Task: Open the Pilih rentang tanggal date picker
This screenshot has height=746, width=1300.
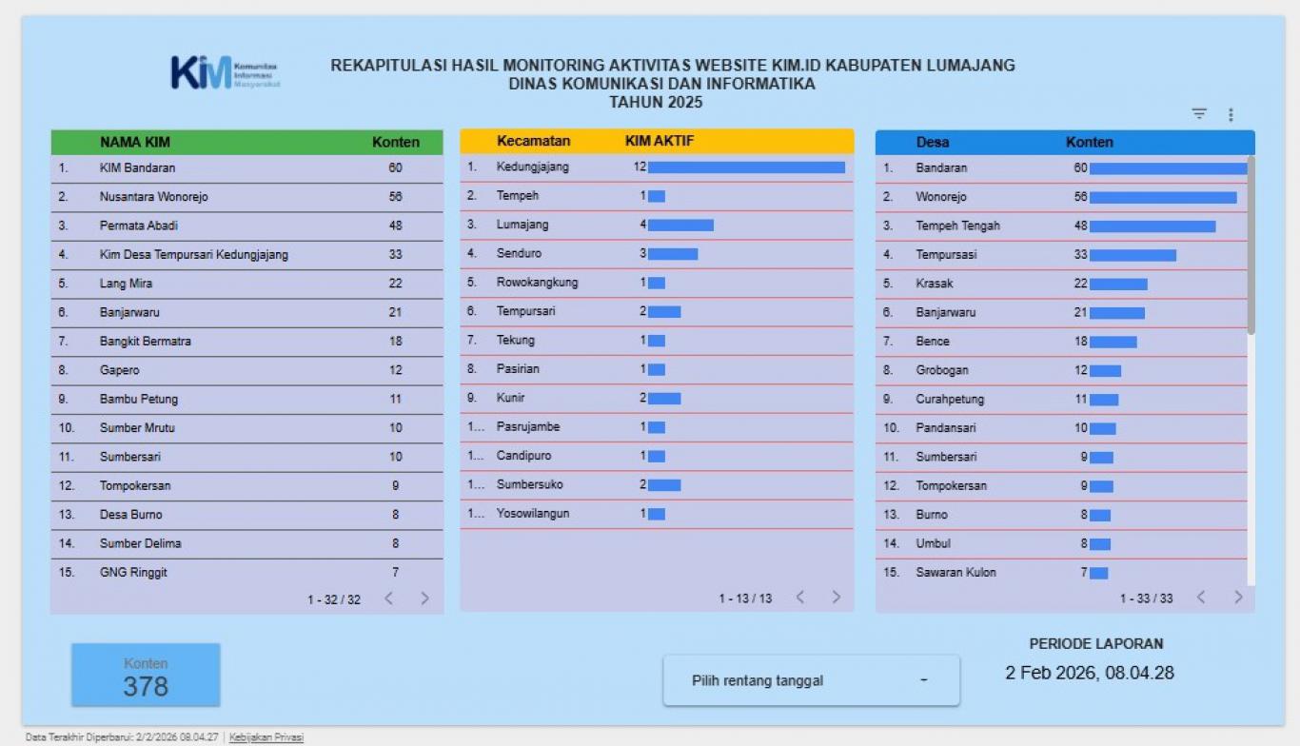Action: pos(811,680)
